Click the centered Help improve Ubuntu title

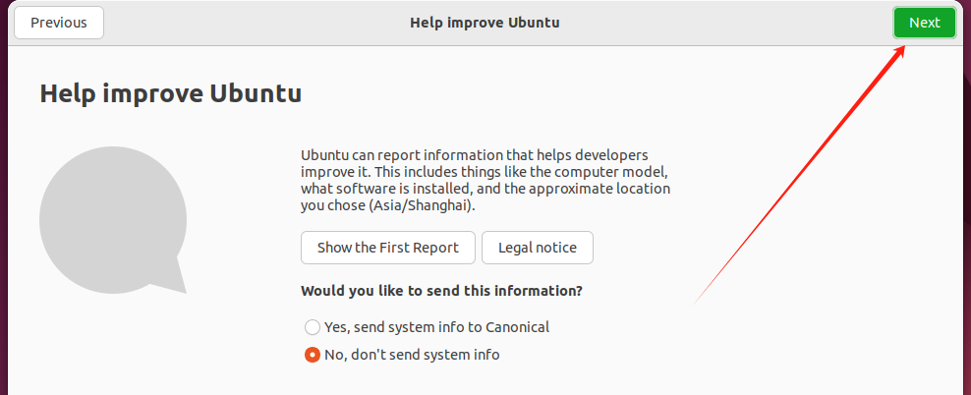485,23
